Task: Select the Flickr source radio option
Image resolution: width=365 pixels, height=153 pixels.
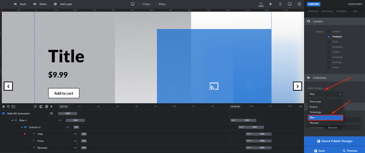Action: point(328,42)
